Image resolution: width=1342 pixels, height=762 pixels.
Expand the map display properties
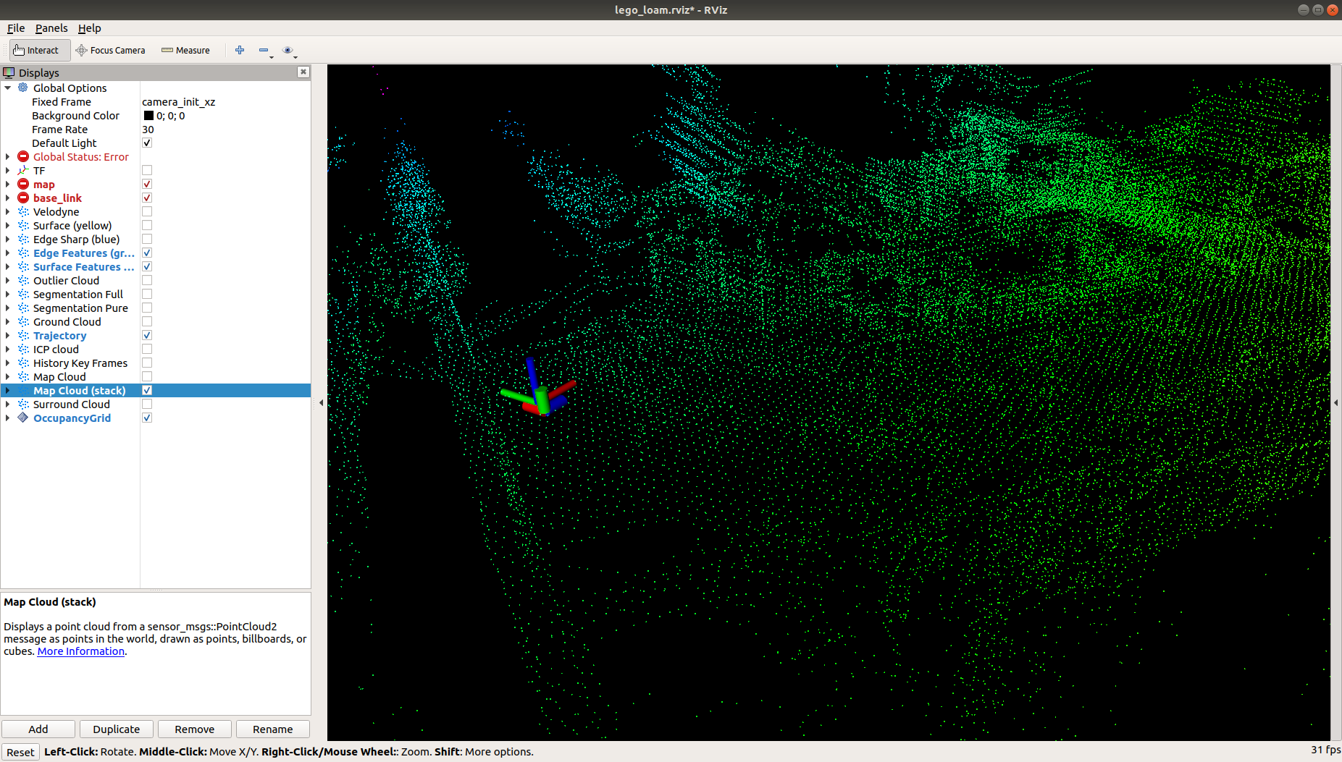[x=8, y=184]
